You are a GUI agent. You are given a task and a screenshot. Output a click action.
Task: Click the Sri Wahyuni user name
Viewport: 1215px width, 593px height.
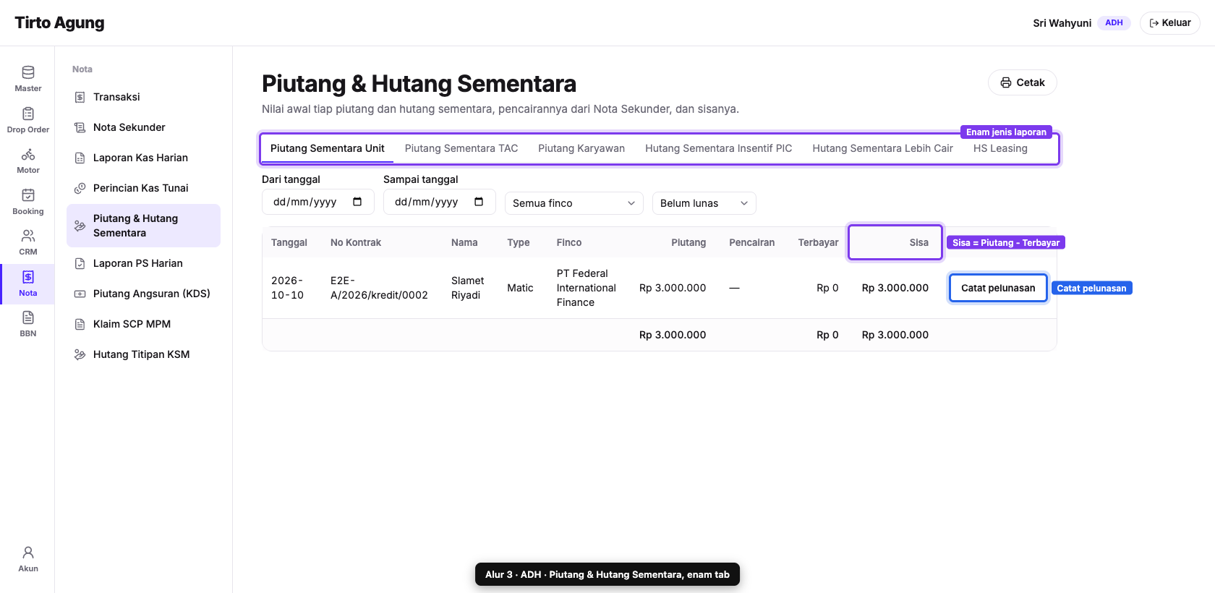[1062, 23]
